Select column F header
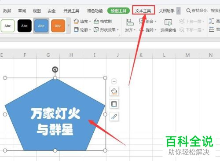 click(x=25, y=55)
